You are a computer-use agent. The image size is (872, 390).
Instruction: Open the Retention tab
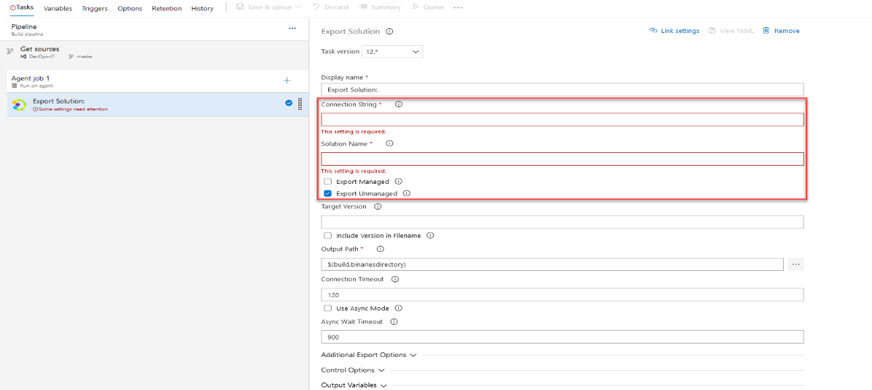(166, 8)
